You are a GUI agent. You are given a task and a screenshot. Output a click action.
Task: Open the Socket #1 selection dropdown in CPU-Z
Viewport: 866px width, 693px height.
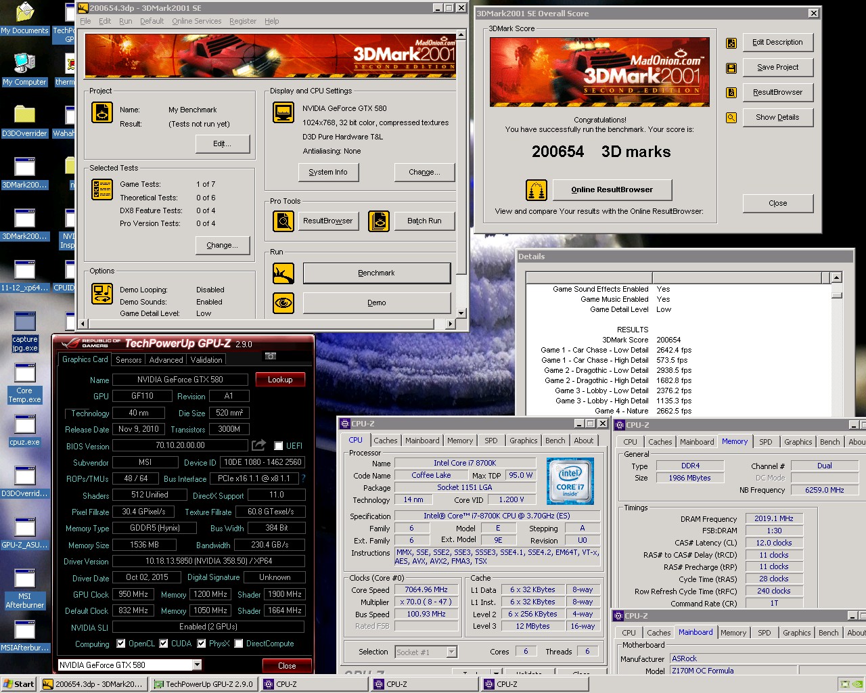tap(452, 652)
